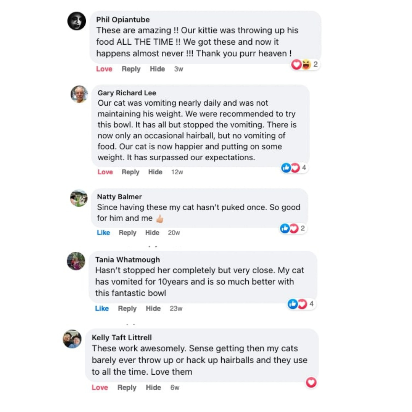Image resolution: width=412 pixels, height=412 pixels.
Task: Open the Natty Balmer name link
Action: point(119,197)
